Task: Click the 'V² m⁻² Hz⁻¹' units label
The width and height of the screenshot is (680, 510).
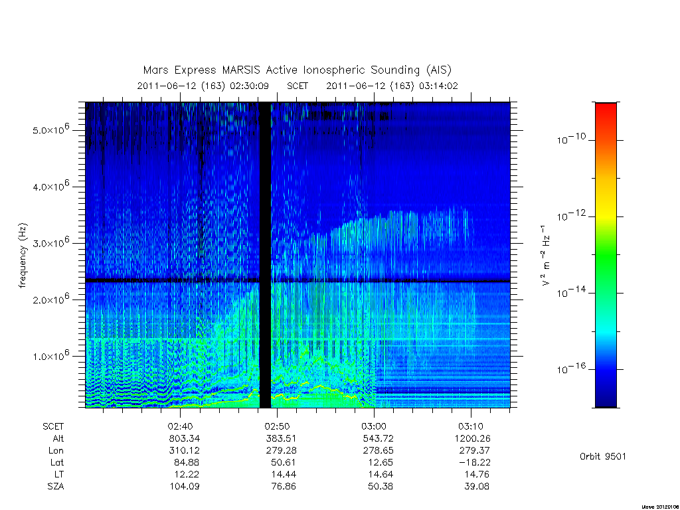Action: [546, 255]
